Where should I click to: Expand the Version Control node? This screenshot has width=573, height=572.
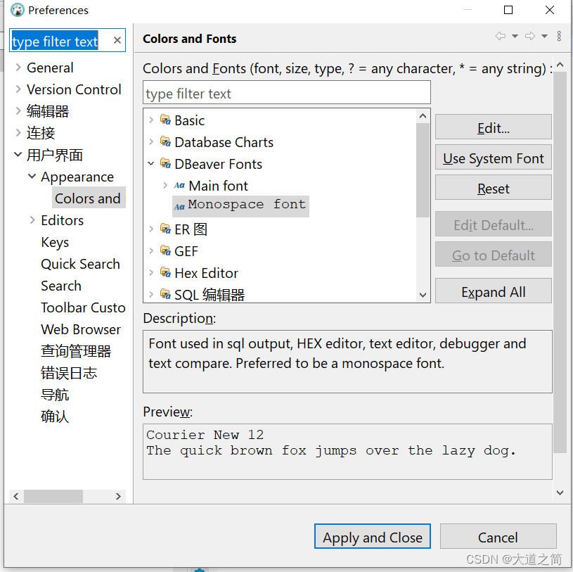click(18, 89)
